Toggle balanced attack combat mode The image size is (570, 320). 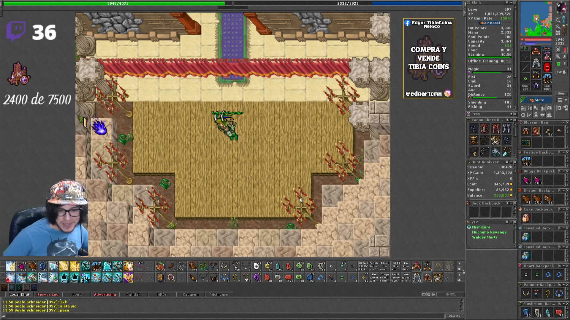(x=558, y=57)
